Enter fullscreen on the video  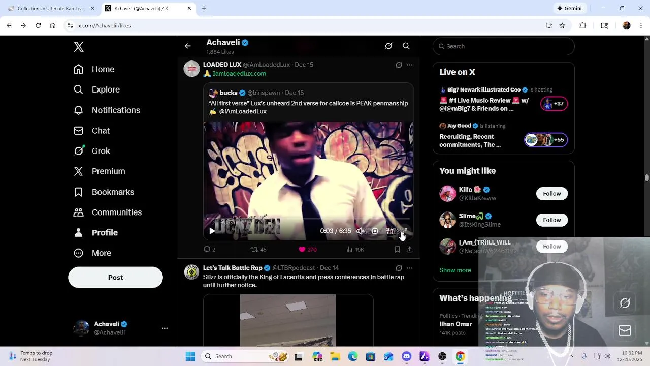pyautogui.click(x=404, y=231)
